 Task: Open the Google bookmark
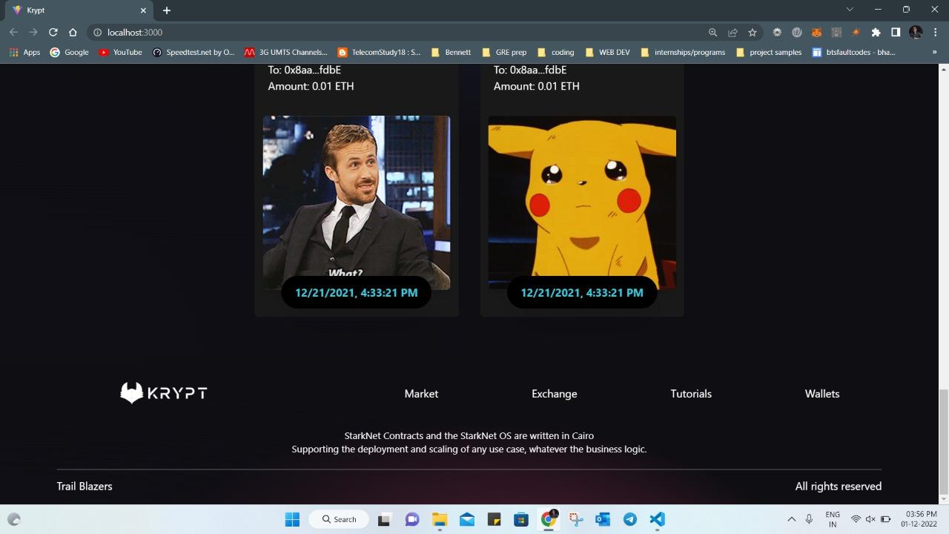[69, 53]
